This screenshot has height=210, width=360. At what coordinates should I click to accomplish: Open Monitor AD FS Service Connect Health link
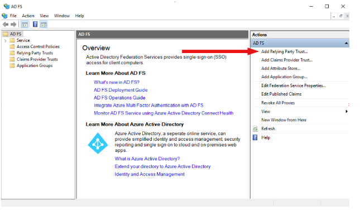[x=164, y=113]
